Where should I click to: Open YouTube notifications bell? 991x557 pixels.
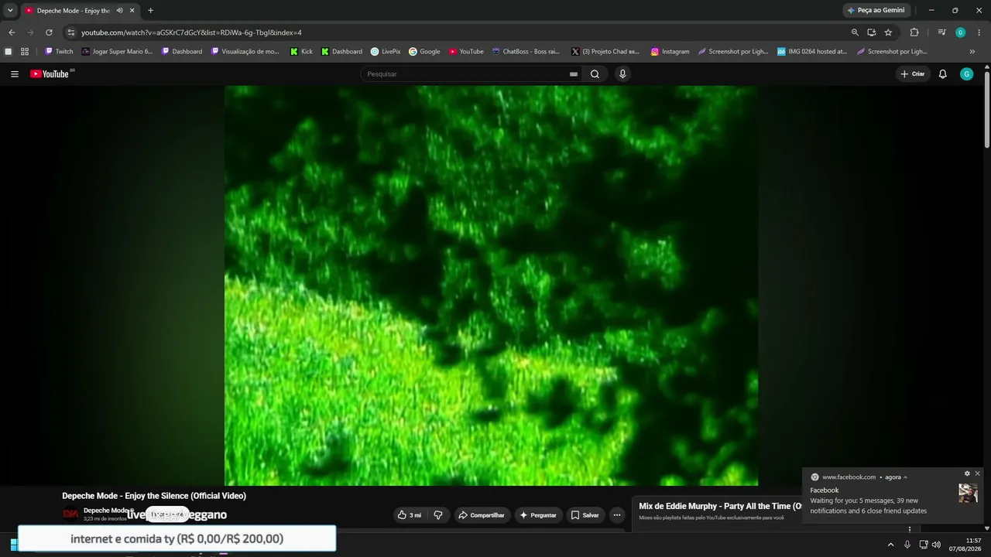(x=942, y=74)
